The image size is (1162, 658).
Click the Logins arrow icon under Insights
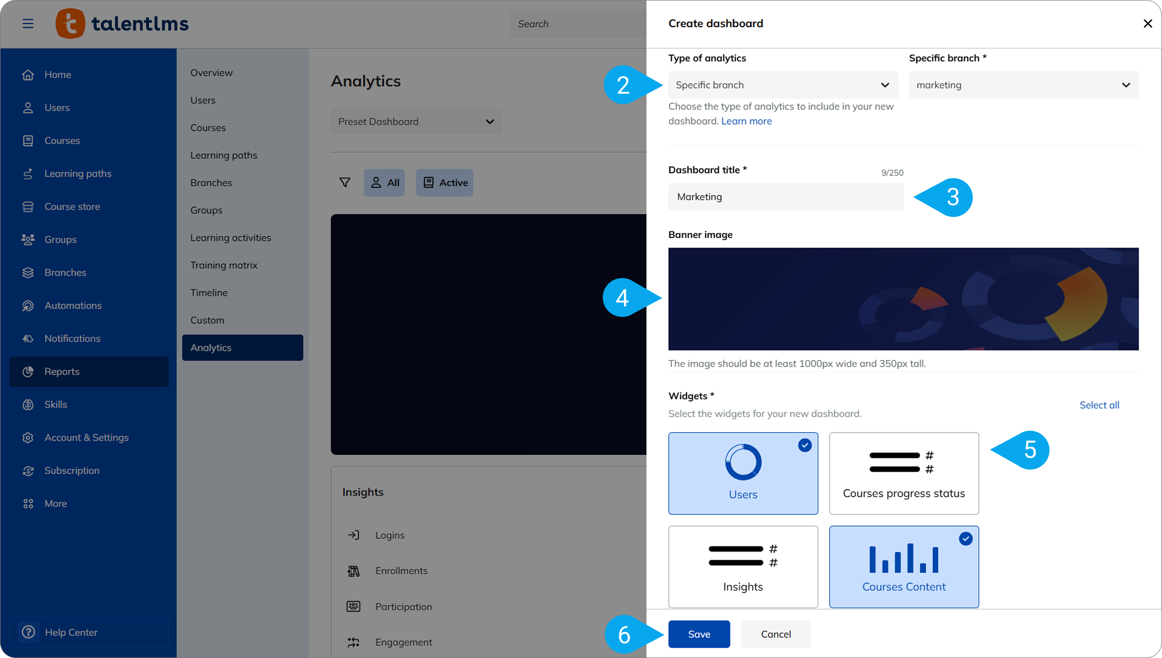pos(353,535)
